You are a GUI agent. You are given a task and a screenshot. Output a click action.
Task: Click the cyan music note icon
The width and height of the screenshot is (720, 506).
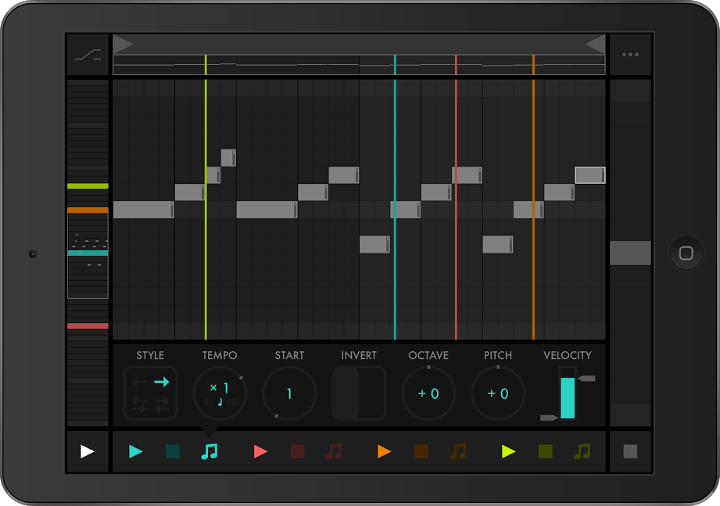click(x=209, y=451)
